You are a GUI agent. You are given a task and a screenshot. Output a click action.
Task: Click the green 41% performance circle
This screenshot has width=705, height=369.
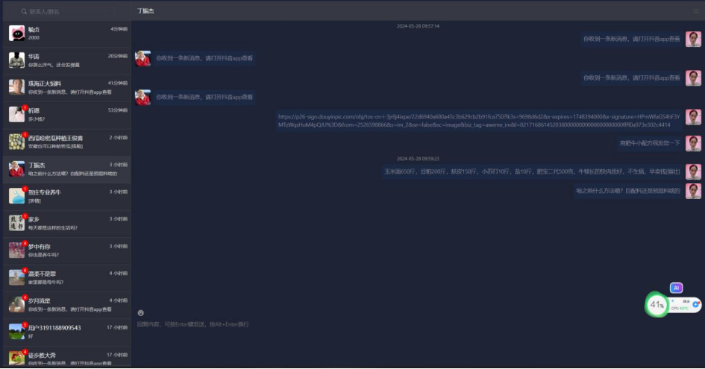657,304
